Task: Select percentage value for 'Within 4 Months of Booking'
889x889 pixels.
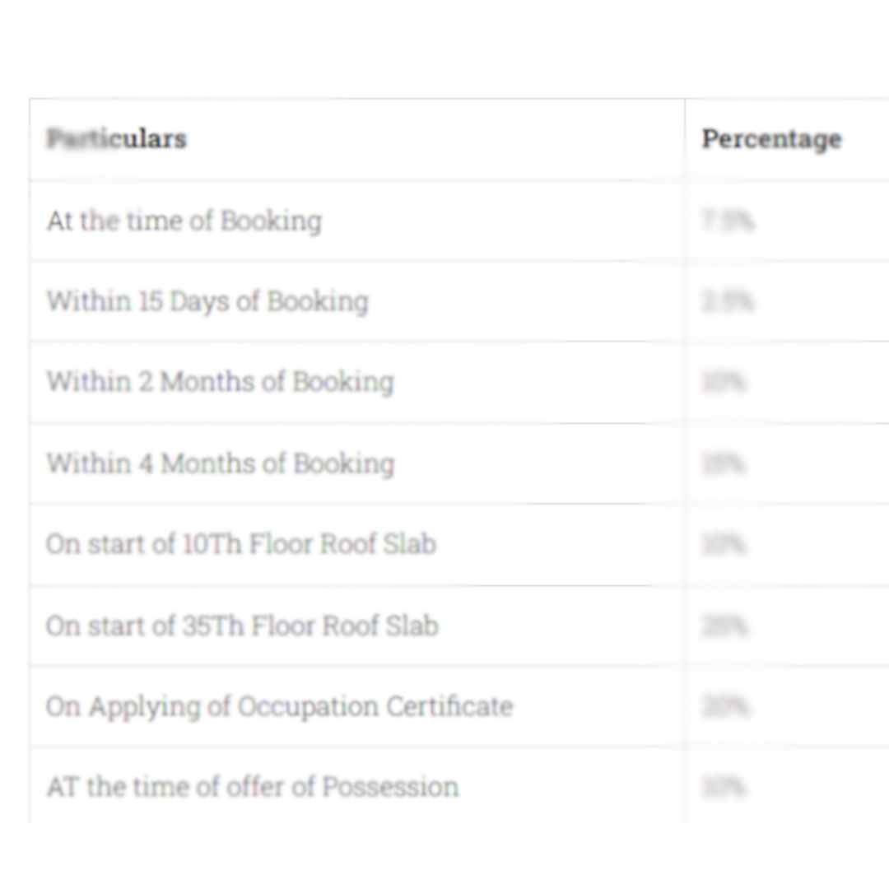Action: (724, 464)
